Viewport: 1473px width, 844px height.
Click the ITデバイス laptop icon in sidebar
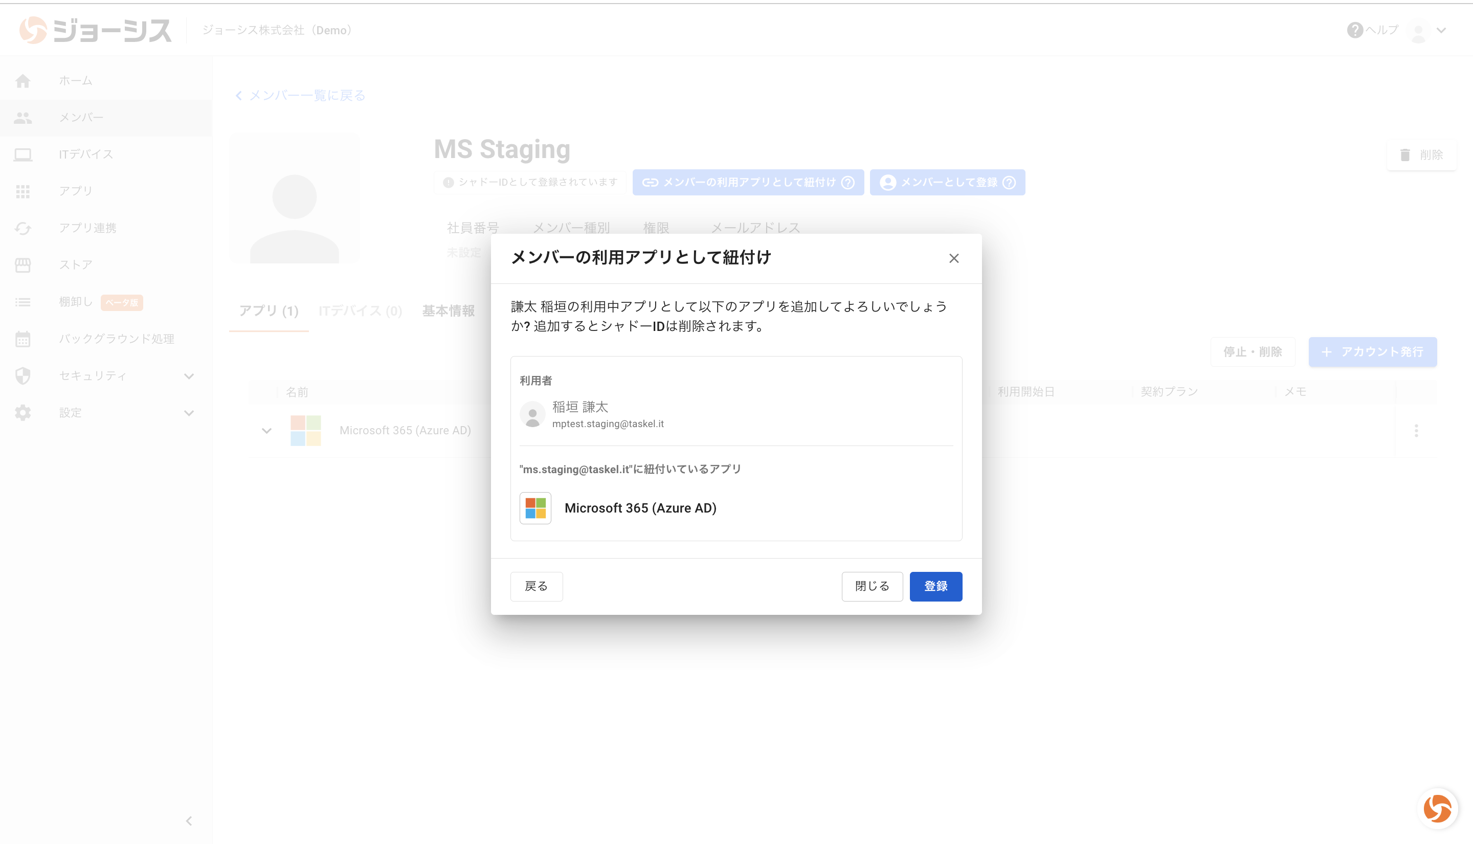point(23,154)
